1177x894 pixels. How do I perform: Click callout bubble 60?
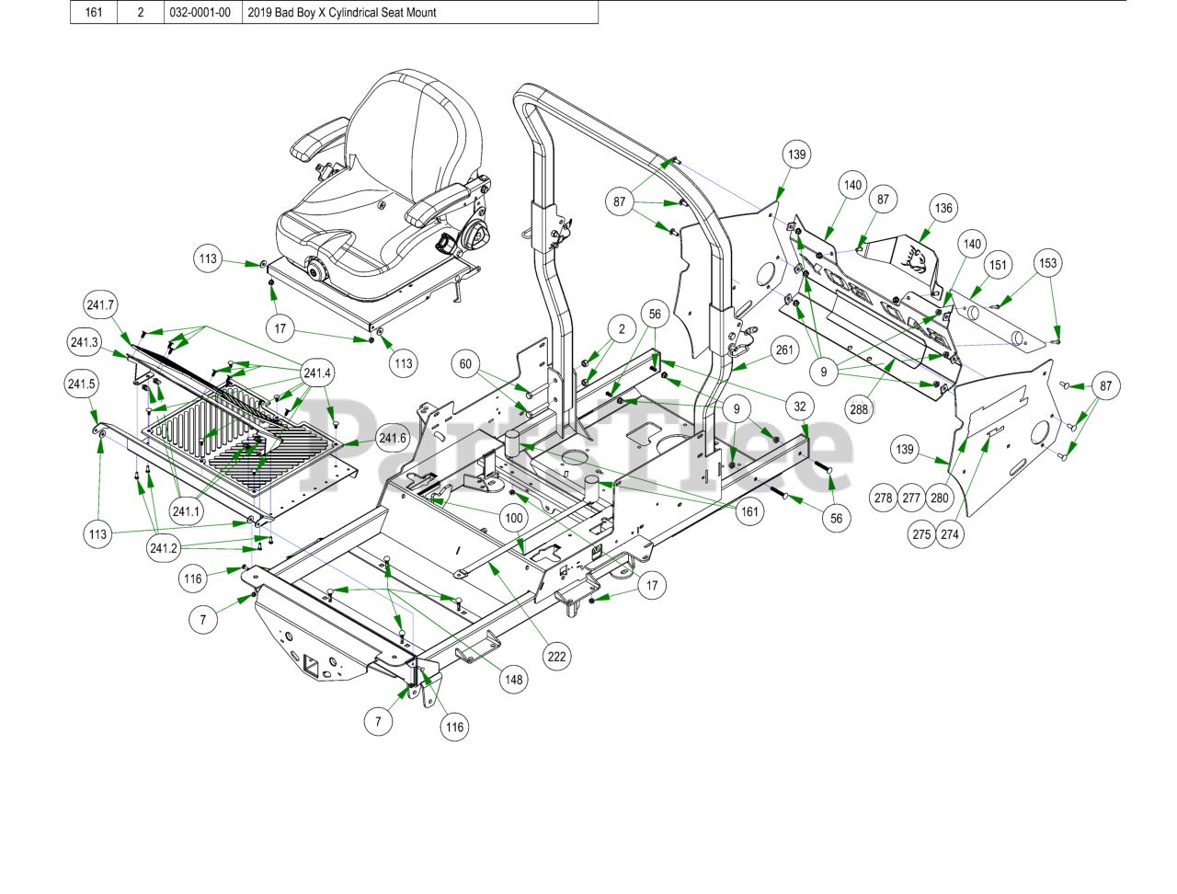(x=465, y=364)
